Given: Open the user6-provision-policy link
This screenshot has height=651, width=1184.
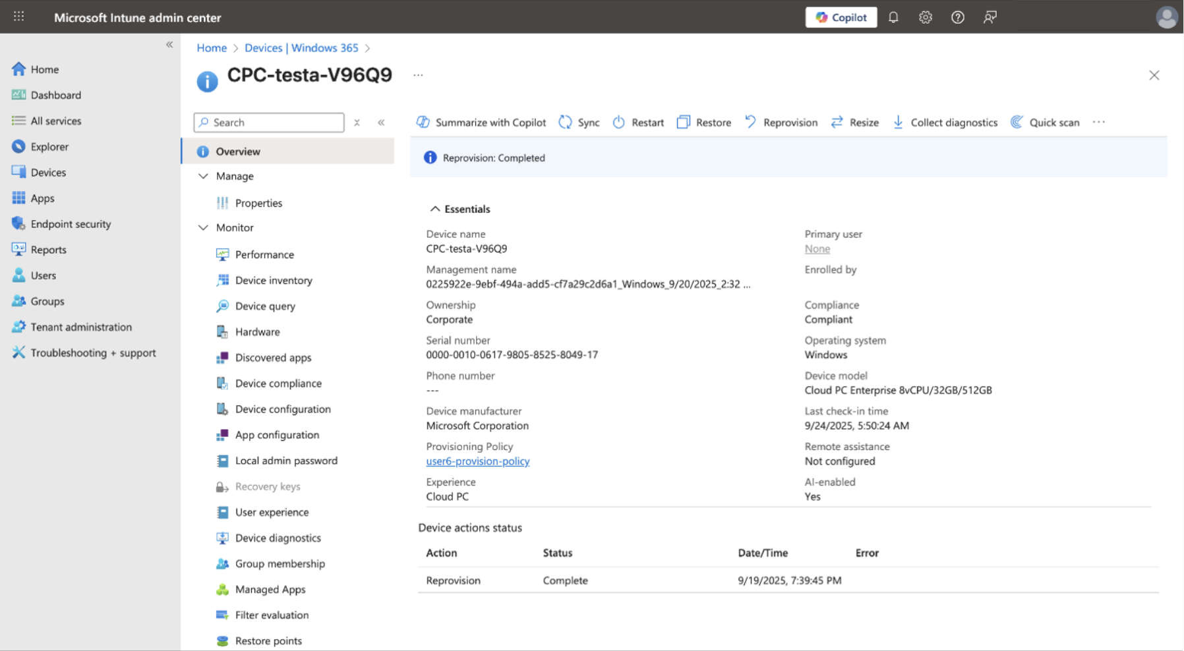Looking at the screenshot, I should pyautogui.click(x=477, y=461).
